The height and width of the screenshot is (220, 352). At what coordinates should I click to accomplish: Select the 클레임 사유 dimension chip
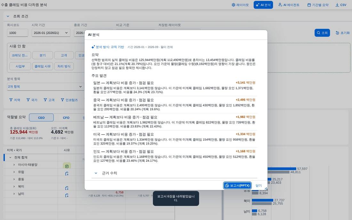[x=43, y=66]
